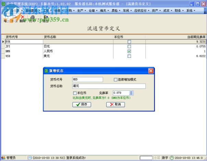Click the 货币代号 column header
Image resolution: width=207 pixels, height=161 pixels.
(24, 37)
